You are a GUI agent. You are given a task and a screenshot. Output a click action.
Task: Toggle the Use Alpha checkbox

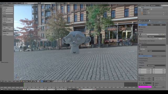pyautogui.click(x=139, y=49)
